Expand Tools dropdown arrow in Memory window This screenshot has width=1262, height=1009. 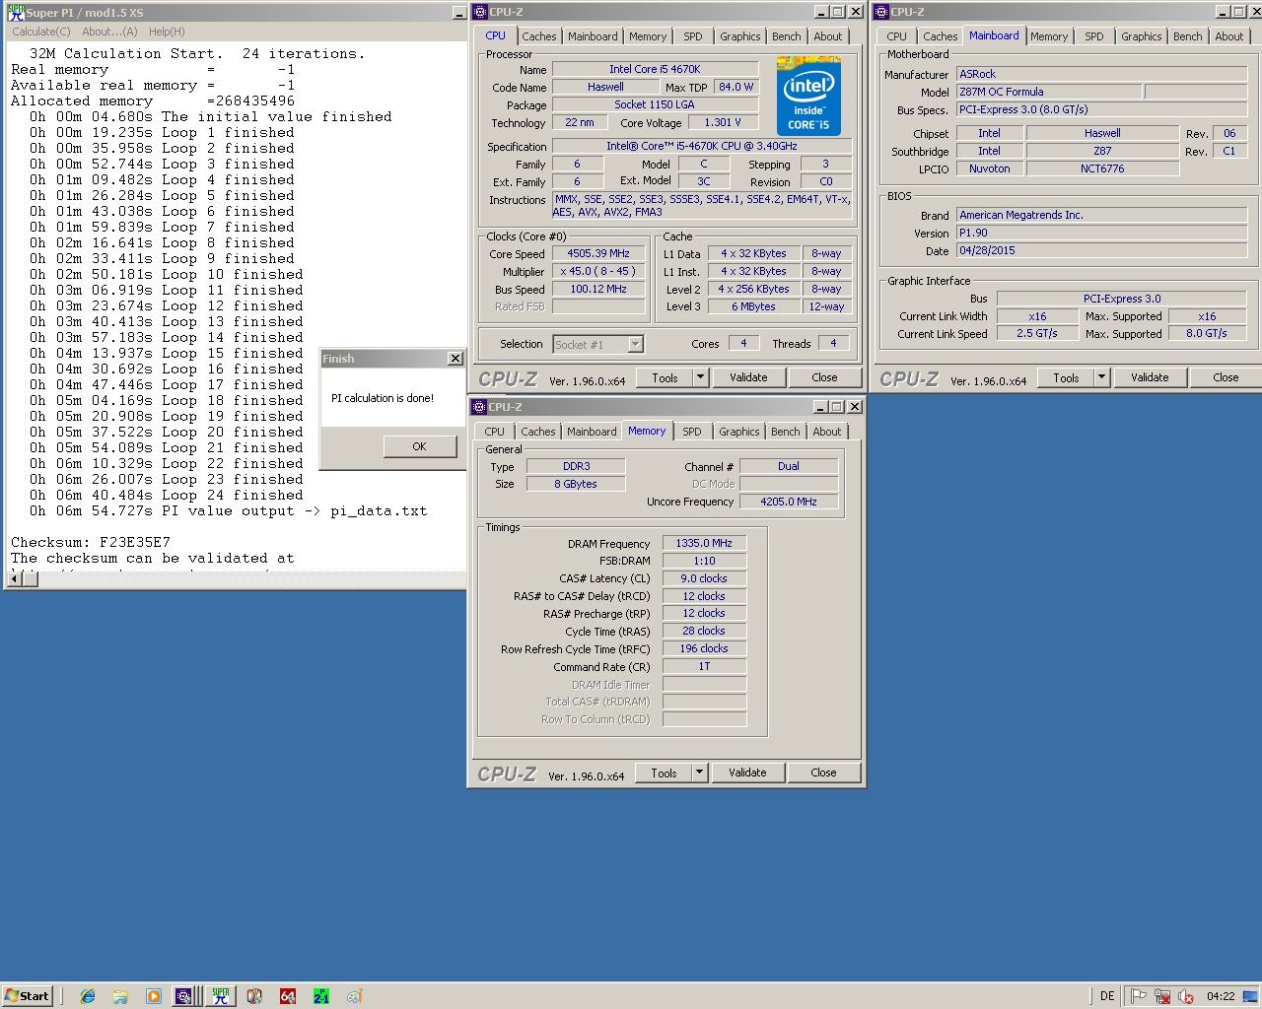[x=699, y=773]
